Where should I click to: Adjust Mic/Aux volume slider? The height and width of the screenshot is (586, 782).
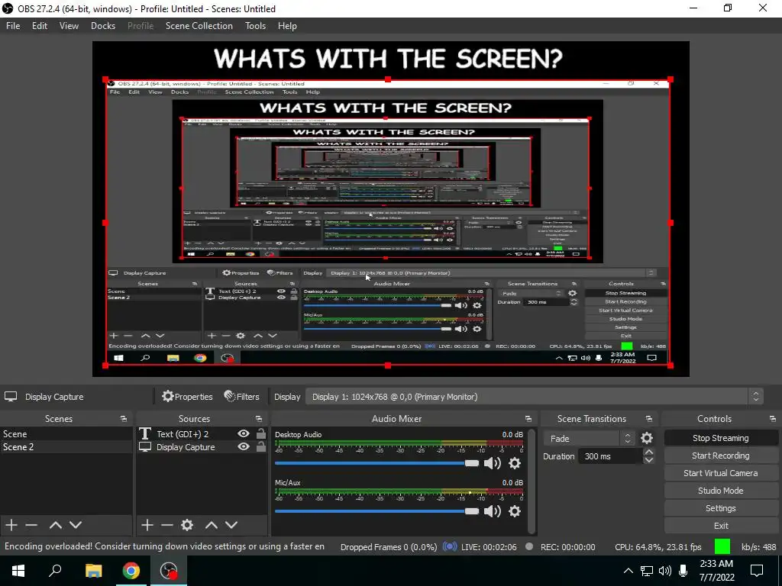click(x=376, y=511)
